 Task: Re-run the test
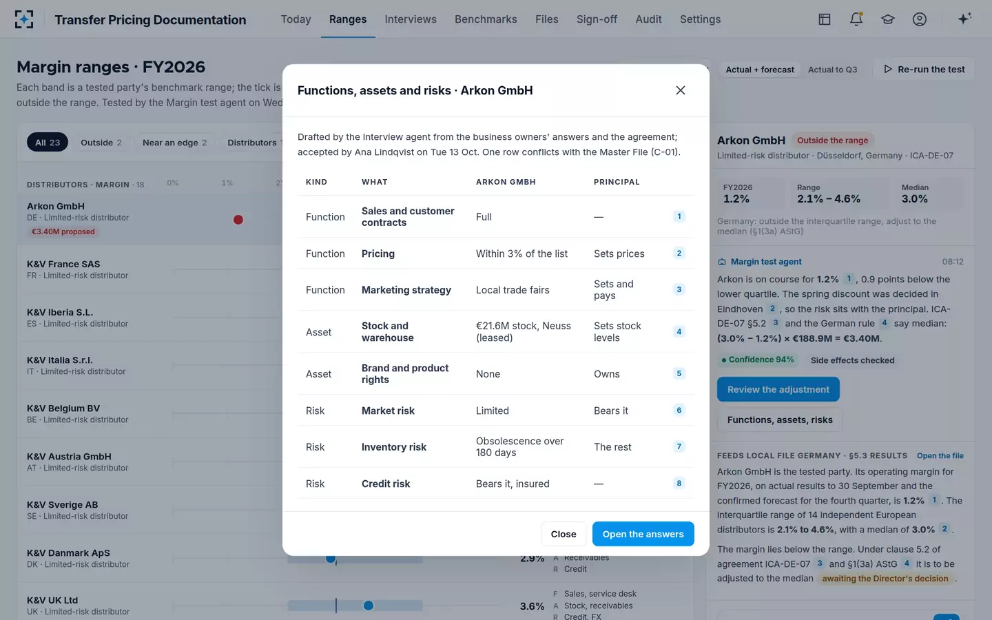tap(924, 70)
